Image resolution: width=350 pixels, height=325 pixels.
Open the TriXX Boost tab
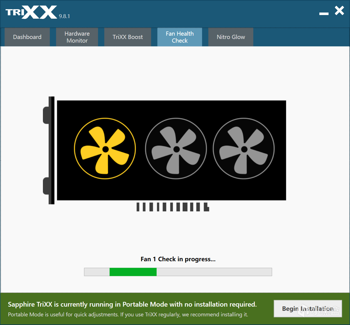pyautogui.click(x=128, y=37)
